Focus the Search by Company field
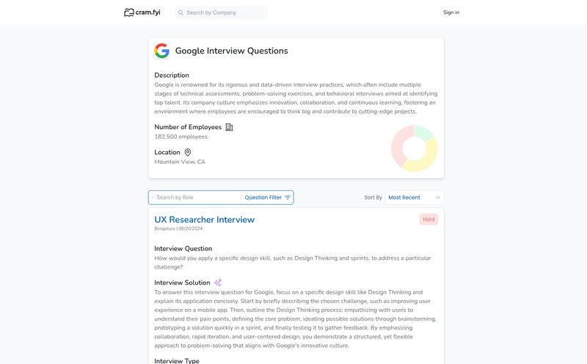Viewport: 587px width, 364px height. [x=224, y=12]
